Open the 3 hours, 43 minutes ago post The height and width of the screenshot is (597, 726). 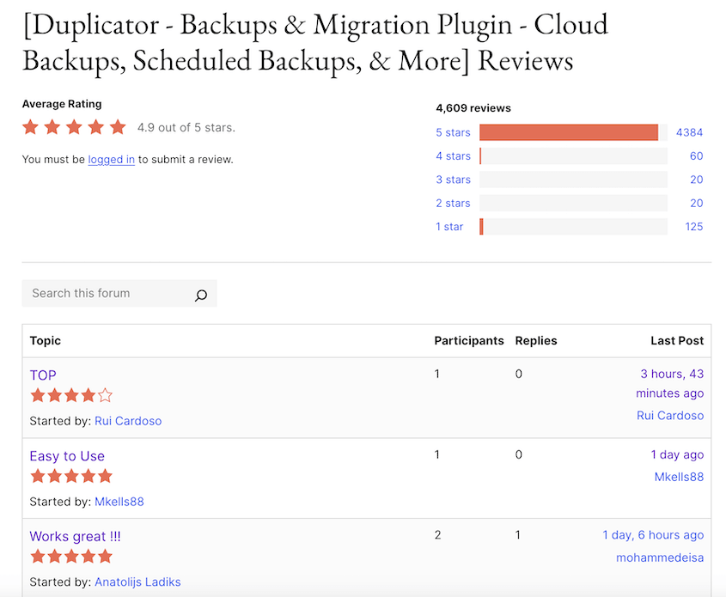pyautogui.click(x=669, y=384)
